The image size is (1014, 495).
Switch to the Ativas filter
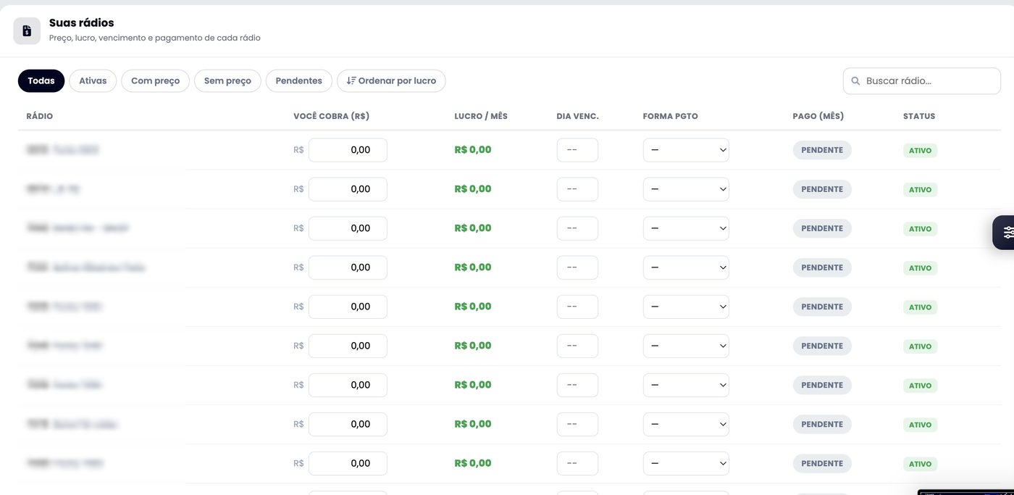pyautogui.click(x=93, y=80)
